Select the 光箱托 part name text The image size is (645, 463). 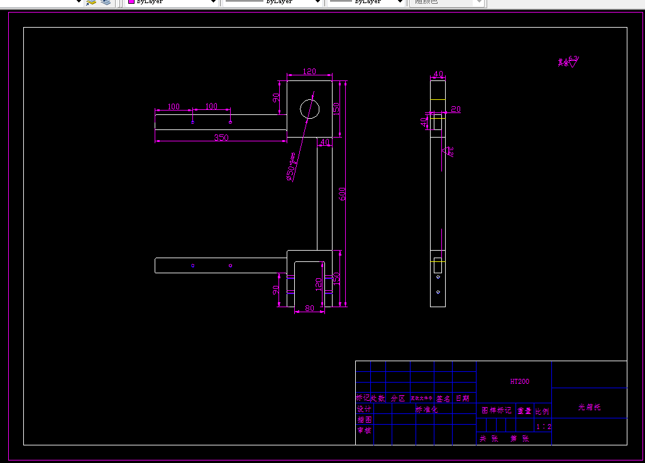590,407
